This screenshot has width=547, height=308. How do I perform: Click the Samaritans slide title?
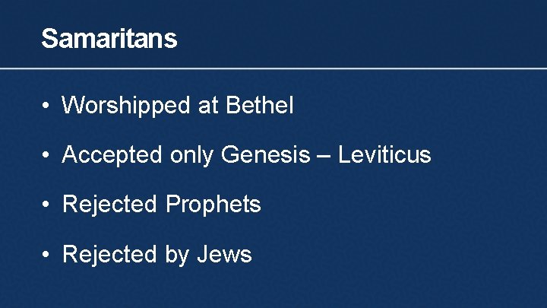pos(109,38)
